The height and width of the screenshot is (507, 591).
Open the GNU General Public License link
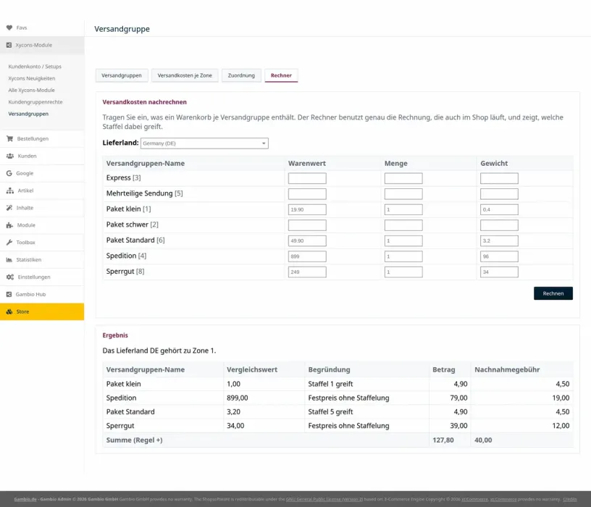pyautogui.click(x=324, y=499)
